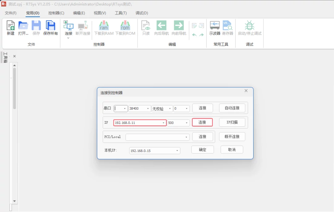Click the IP扫描 button
The height and width of the screenshot is (212, 334).
pyautogui.click(x=232, y=122)
